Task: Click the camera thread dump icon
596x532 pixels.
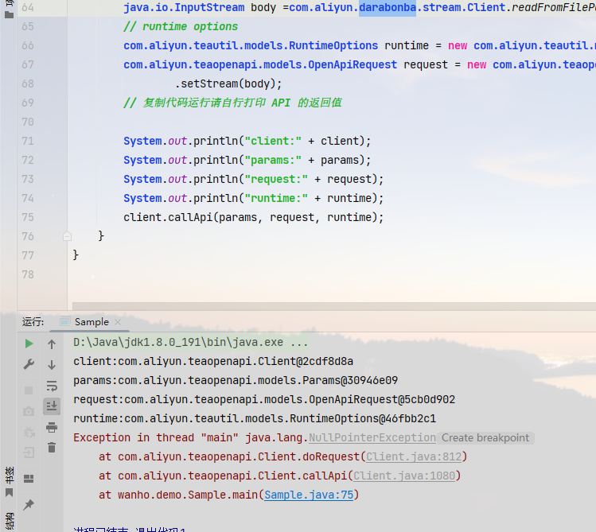Action: [x=29, y=411]
